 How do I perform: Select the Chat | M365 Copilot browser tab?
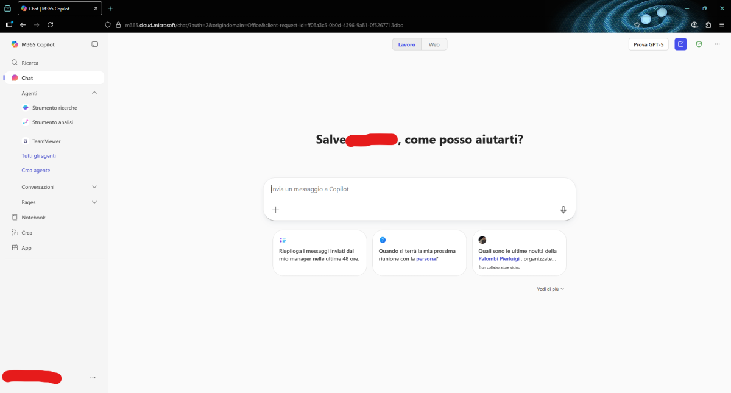(x=60, y=9)
